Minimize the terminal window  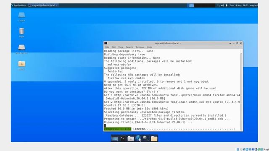coord(234,43)
